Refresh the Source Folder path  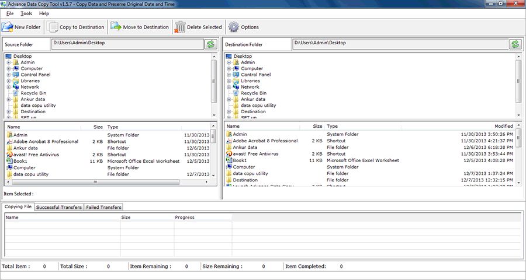pos(210,44)
